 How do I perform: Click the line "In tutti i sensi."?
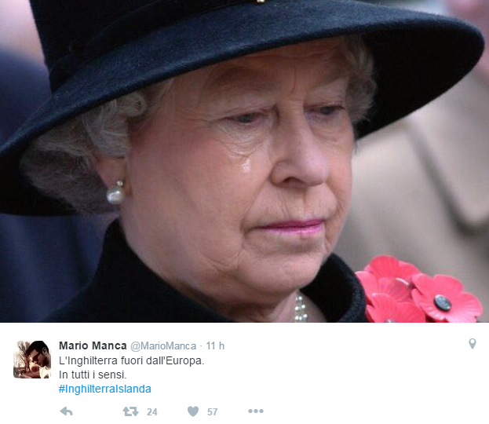coord(93,375)
